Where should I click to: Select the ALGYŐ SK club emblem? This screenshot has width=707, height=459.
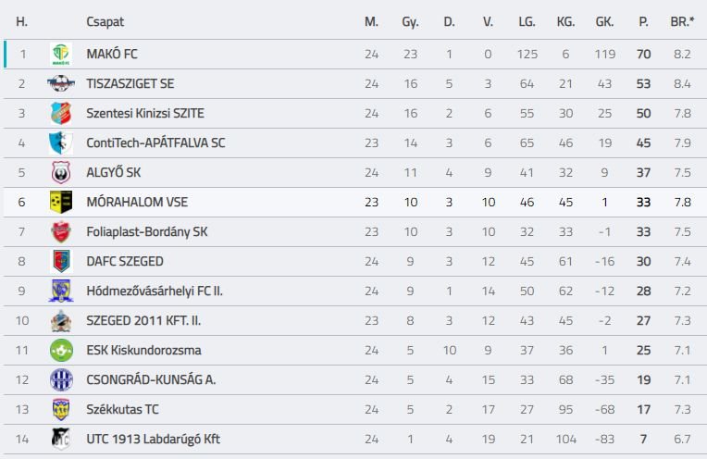click(61, 173)
